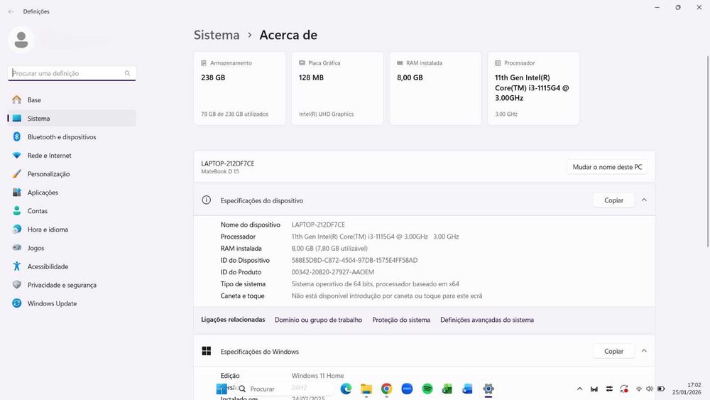710x400 pixels.
Task: Click the Windows logo beside Especificações do Windows
Action: (207, 351)
